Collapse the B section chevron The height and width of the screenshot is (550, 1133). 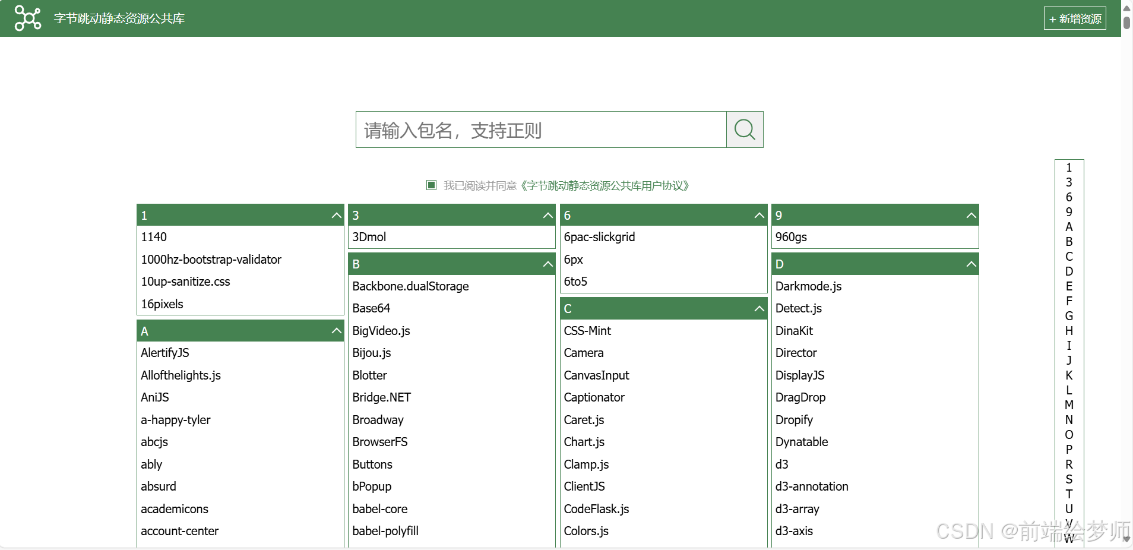[547, 264]
